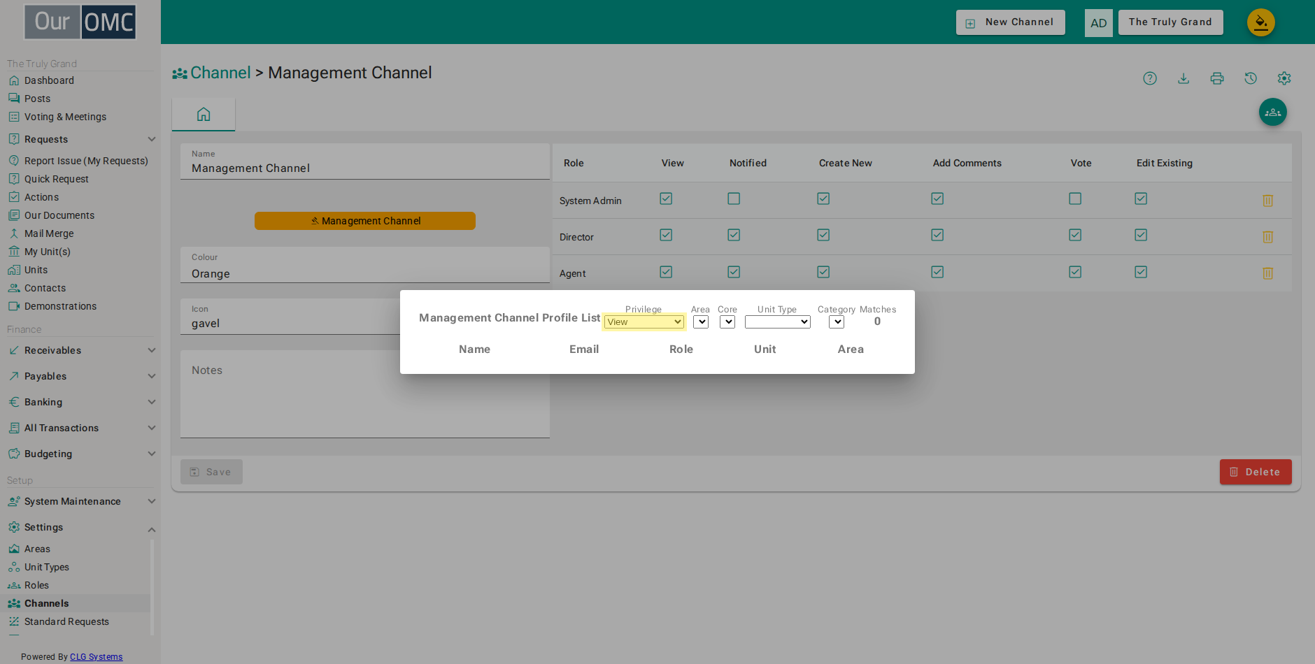Open the Category filter dropdown

837,322
